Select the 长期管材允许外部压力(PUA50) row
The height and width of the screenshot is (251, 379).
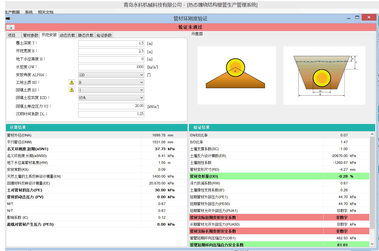pyautogui.click(x=279, y=224)
